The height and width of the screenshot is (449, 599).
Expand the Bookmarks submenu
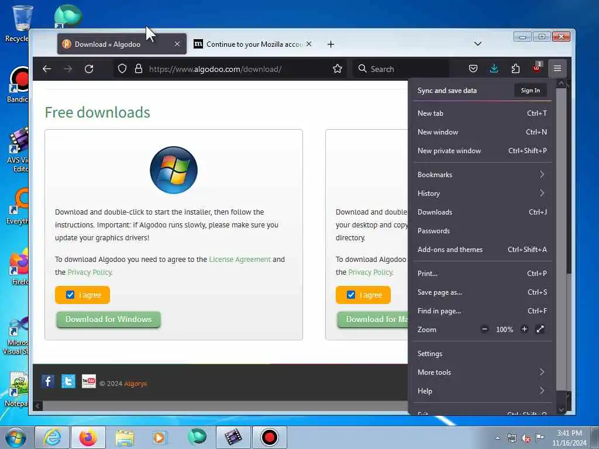[482, 174]
